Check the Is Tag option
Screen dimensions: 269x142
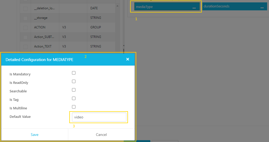click(74, 98)
